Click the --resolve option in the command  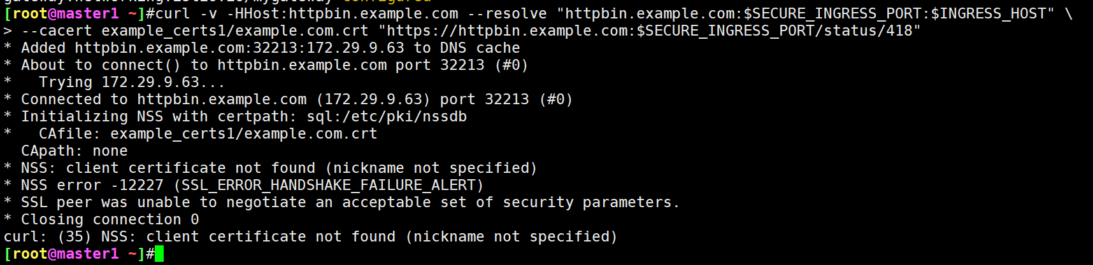click(x=507, y=13)
